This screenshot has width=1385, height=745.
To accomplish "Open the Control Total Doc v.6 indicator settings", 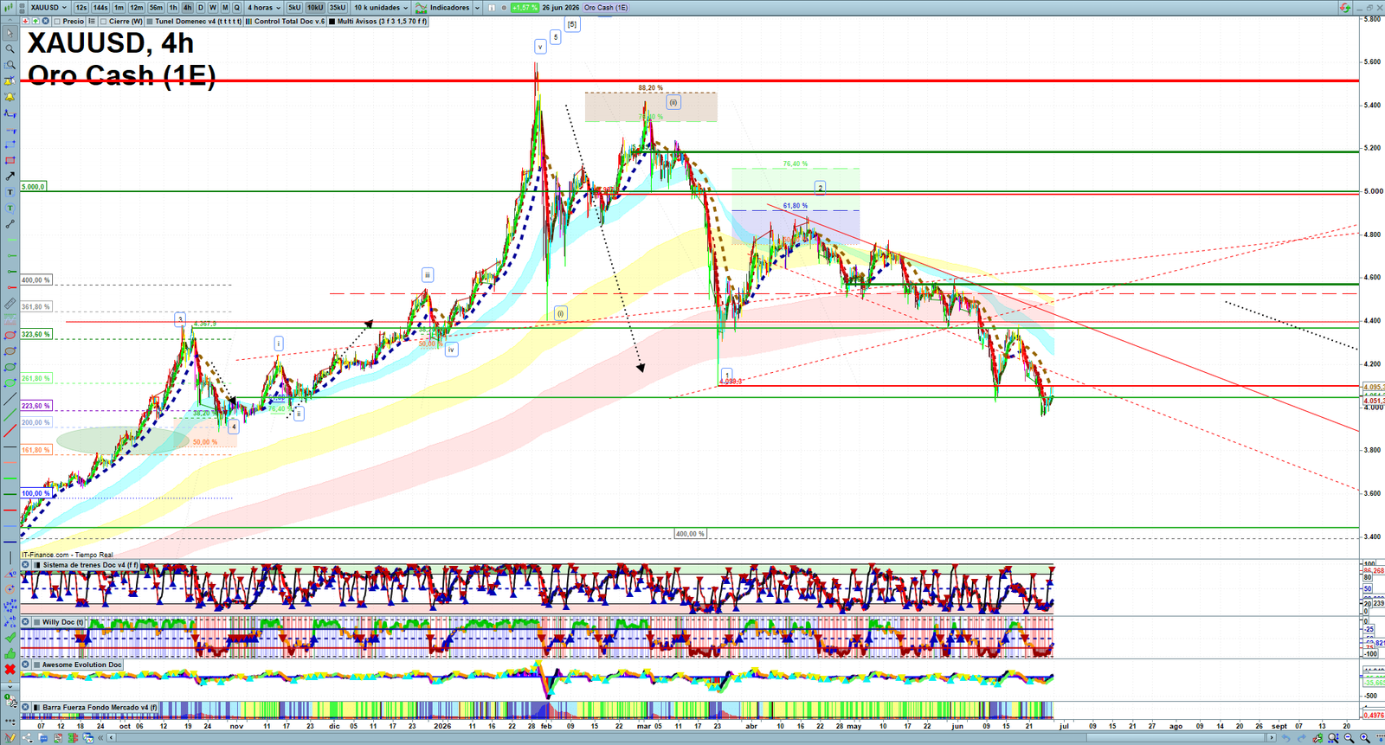I will coord(286,22).
